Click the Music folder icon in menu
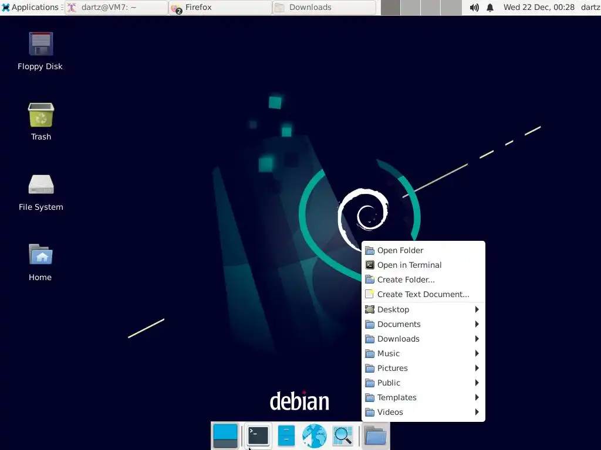Screen dimensions: 601x450 [370, 353]
